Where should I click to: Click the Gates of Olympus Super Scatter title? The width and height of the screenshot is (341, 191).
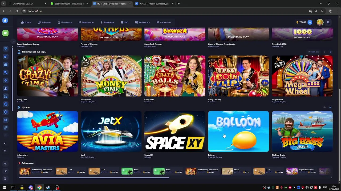[222, 44]
